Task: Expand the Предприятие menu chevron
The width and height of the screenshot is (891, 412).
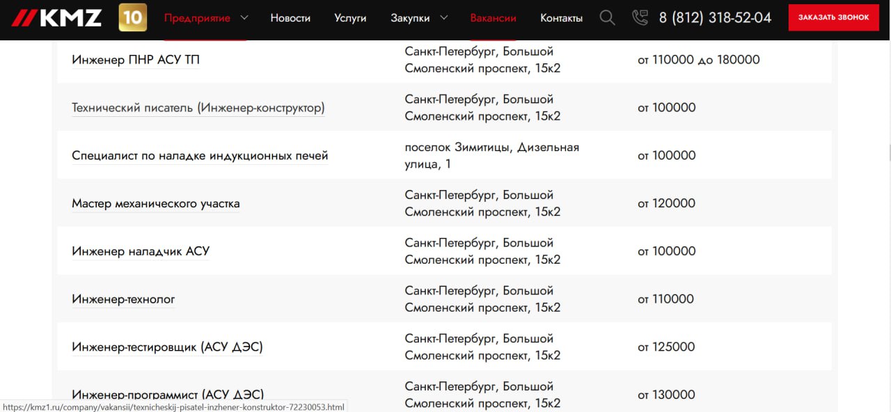Action: pos(244,18)
